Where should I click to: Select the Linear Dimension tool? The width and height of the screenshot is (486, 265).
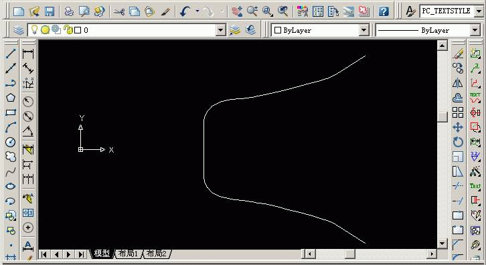point(28,54)
